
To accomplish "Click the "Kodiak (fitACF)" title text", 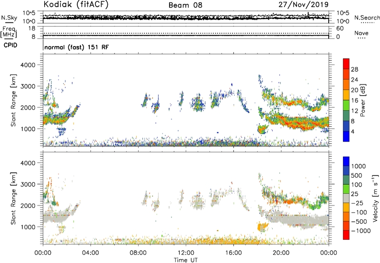I will pyautogui.click(x=76, y=5).
